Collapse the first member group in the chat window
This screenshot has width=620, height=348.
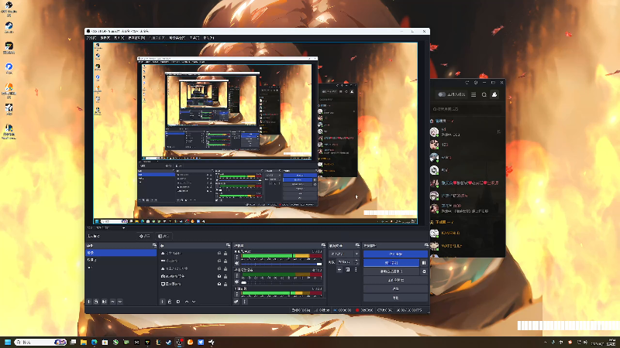click(442, 121)
